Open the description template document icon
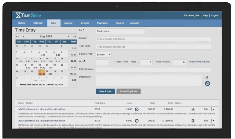The width and height of the screenshot is (235, 139). 207,77
